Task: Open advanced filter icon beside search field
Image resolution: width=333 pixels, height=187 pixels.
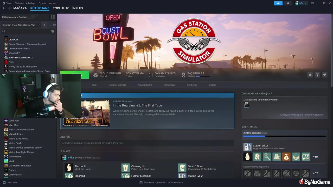Action: tap(53, 31)
